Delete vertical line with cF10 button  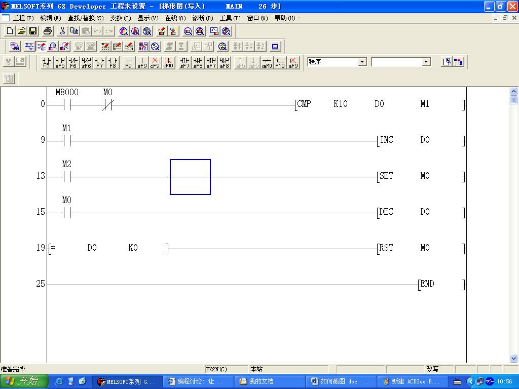point(168,62)
